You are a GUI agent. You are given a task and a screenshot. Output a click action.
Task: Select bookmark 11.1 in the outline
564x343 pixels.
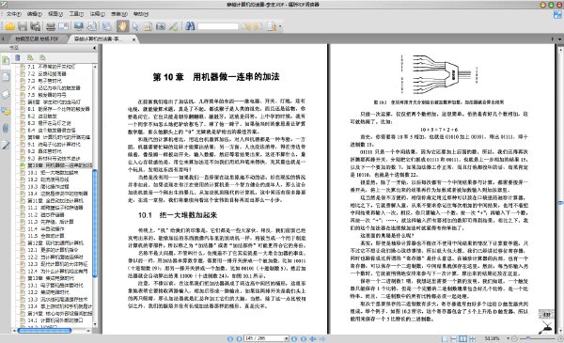[x=55, y=208]
